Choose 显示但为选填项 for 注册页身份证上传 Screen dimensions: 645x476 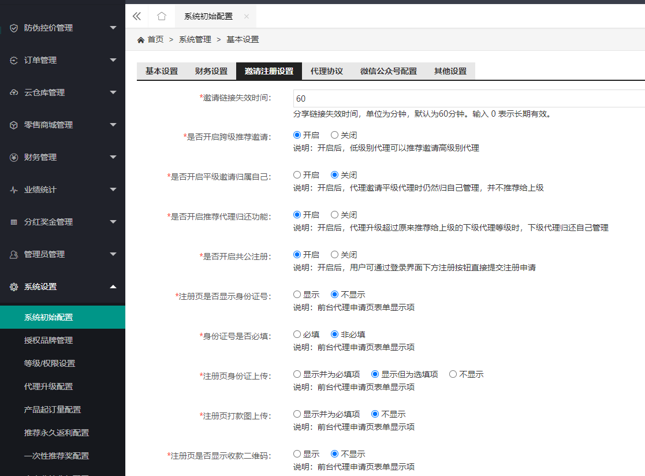[375, 374]
